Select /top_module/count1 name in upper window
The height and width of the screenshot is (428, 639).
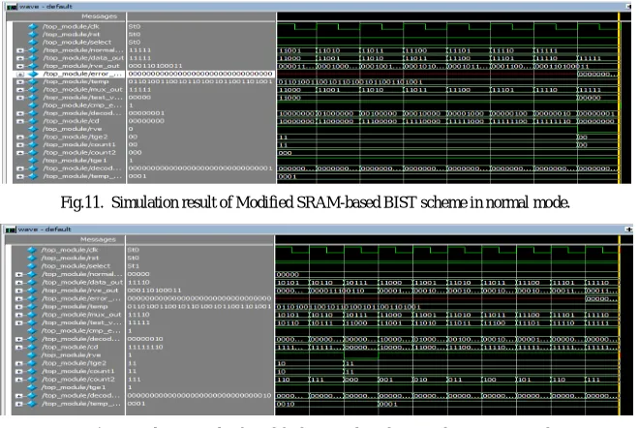79,144
